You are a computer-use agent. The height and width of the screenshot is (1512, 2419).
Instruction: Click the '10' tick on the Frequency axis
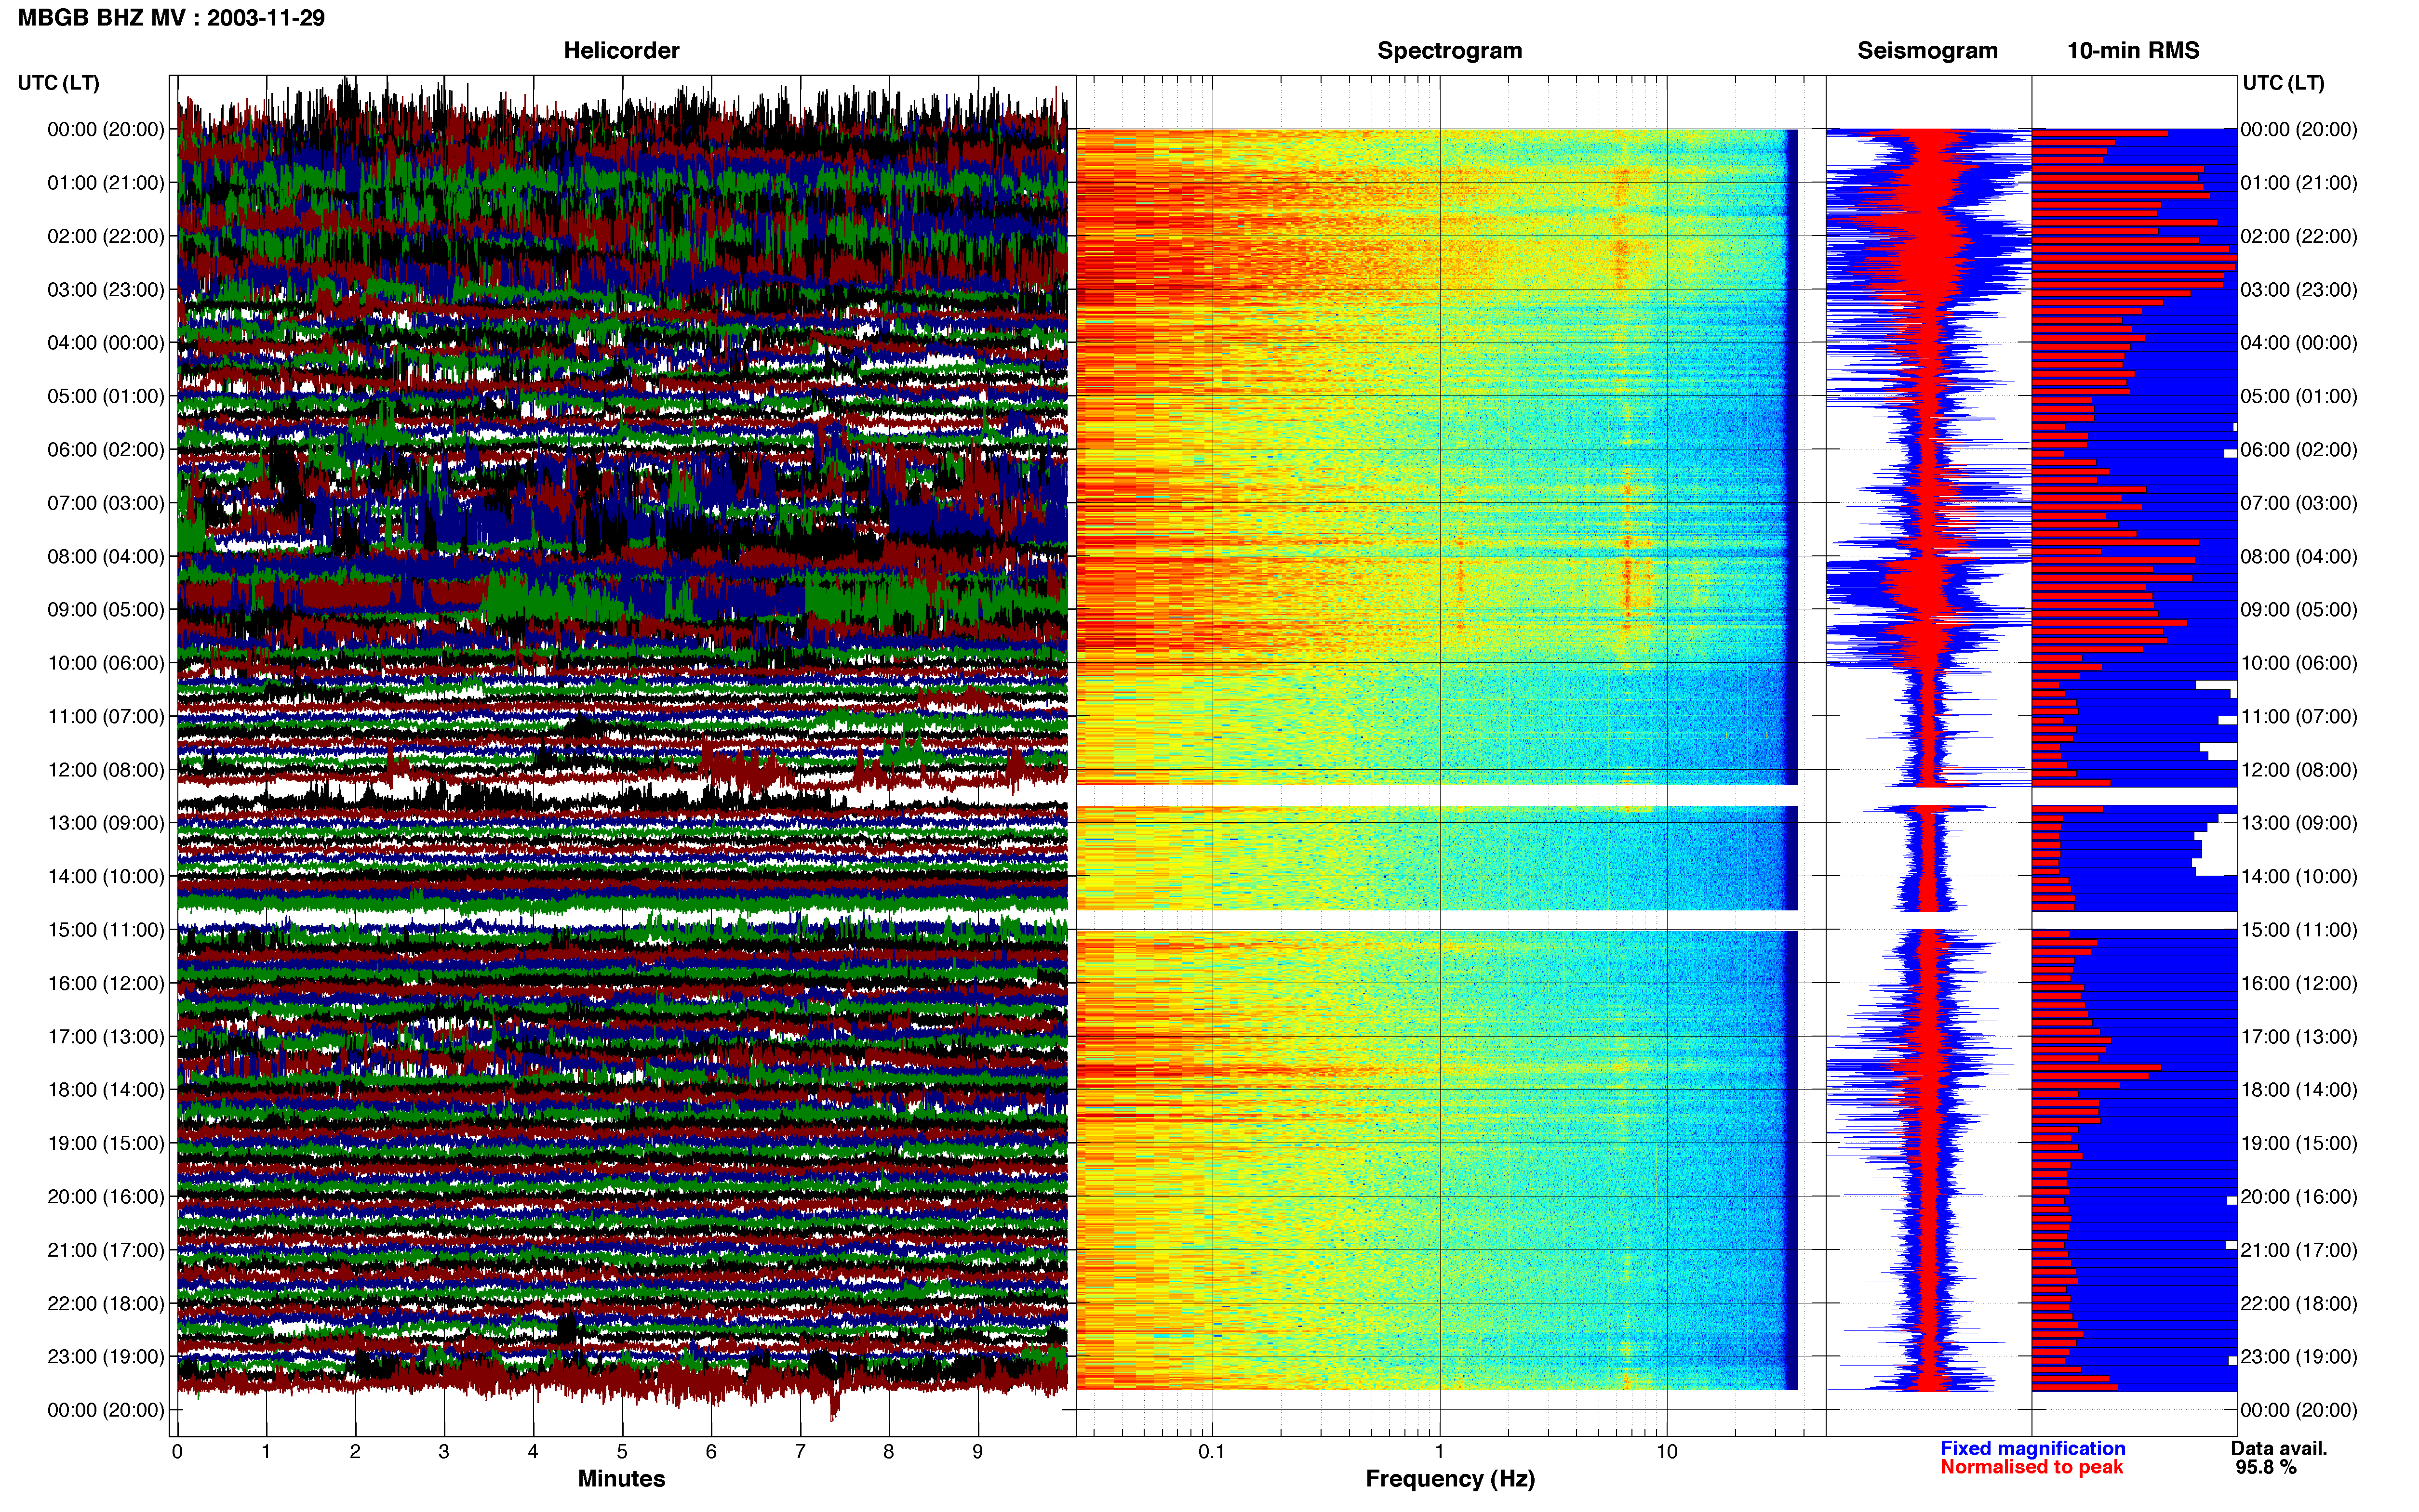(x=1667, y=1452)
